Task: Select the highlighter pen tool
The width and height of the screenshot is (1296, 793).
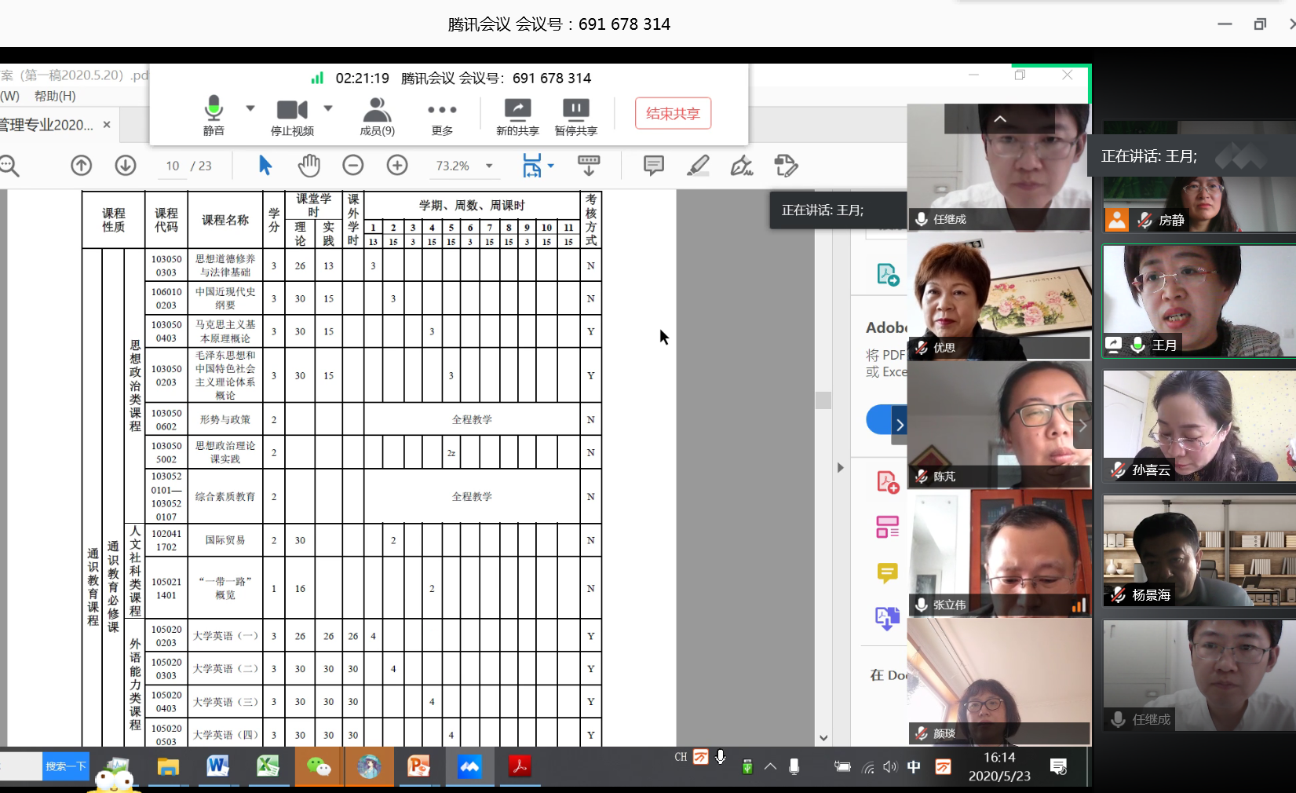Action: point(698,166)
